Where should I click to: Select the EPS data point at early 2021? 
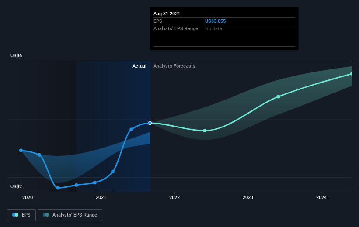pos(113,172)
